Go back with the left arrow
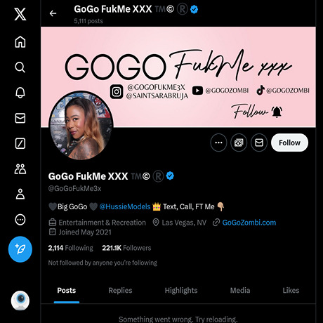Viewport: 323px width, 323px height. point(53,13)
